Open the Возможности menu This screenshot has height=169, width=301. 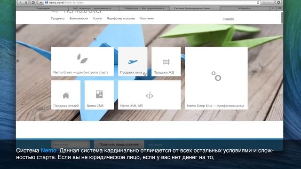click(x=79, y=18)
